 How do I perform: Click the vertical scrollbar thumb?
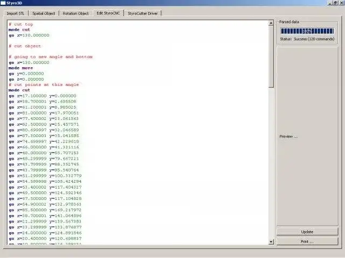pos(271,56)
